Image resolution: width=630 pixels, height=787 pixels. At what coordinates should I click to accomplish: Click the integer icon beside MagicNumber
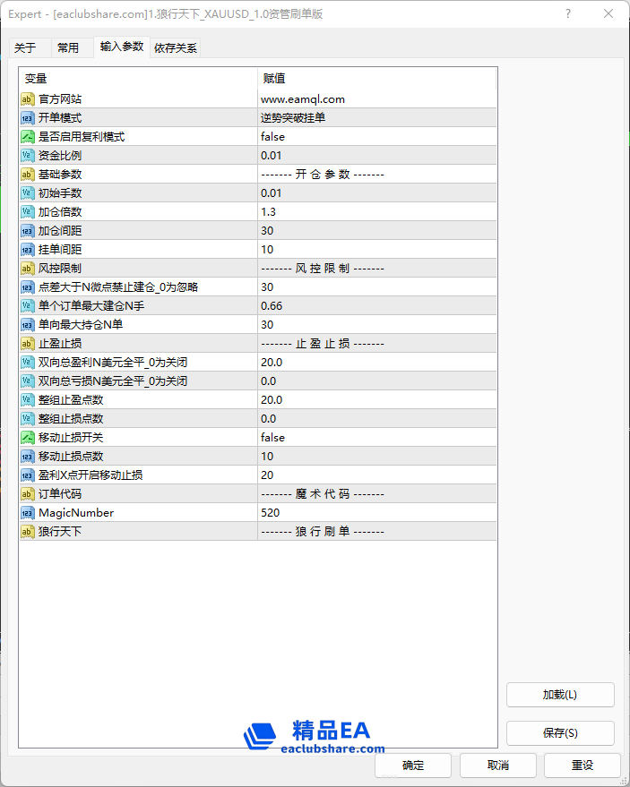[x=27, y=512]
